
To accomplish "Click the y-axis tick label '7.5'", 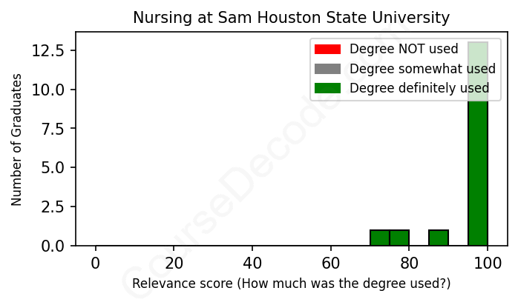I will pyautogui.click(x=53, y=128).
